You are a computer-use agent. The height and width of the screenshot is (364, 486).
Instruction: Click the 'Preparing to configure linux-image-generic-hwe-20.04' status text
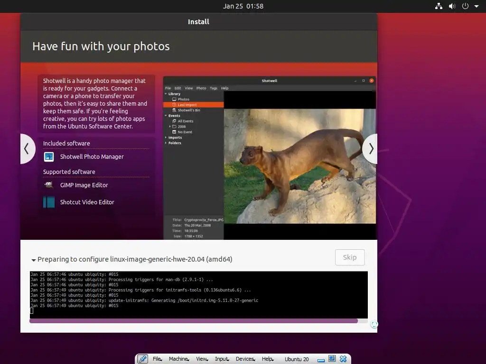[135, 259]
